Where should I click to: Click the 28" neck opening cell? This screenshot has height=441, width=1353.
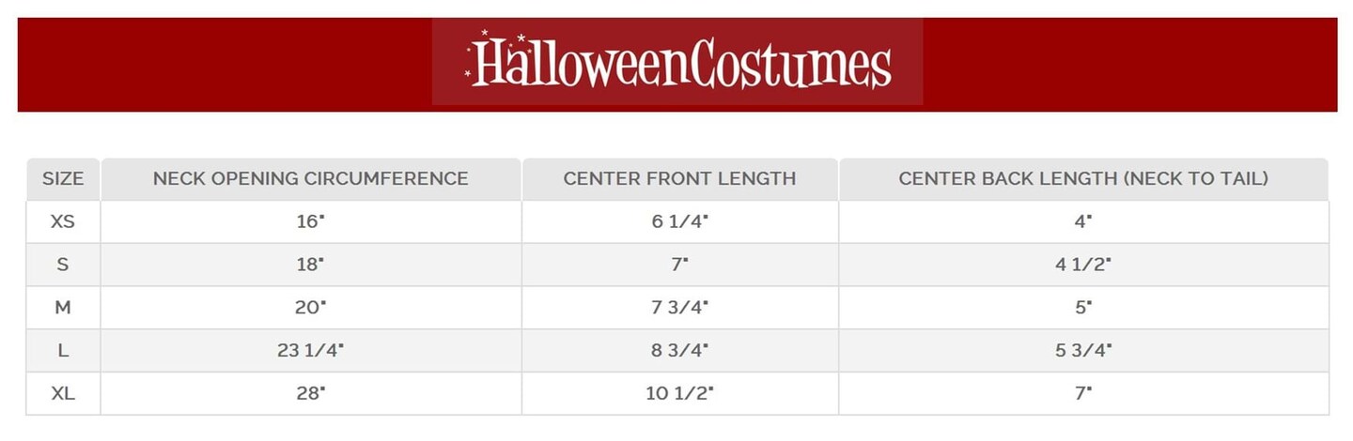coord(310,394)
